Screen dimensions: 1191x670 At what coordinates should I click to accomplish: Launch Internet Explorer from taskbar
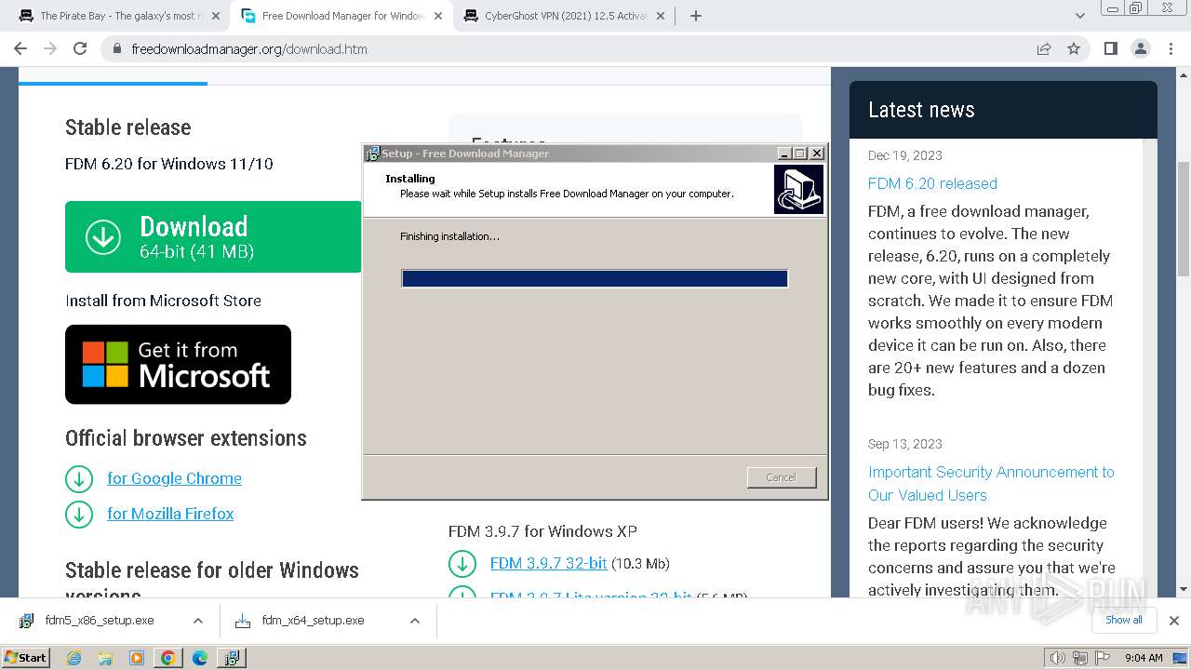click(x=74, y=658)
